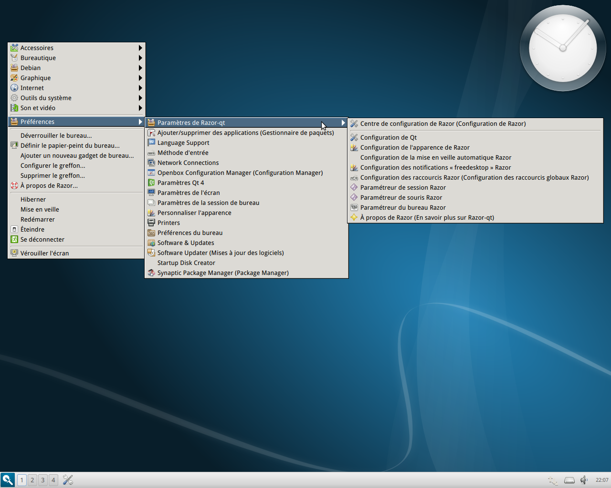Expand the Son et vidéo submenu arrow

click(140, 108)
